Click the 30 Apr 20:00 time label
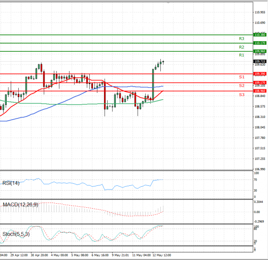The height and width of the screenshot is (260, 268). pos(39,255)
